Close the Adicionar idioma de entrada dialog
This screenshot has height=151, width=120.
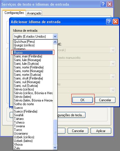pos(115,22)
